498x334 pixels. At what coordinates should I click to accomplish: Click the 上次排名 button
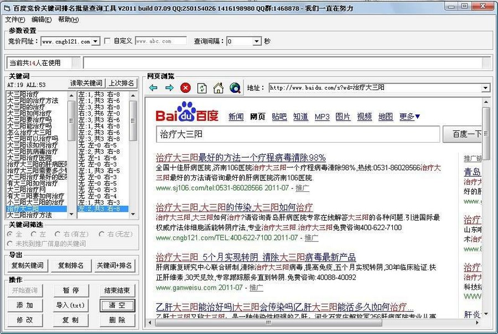tap(121, 83)
